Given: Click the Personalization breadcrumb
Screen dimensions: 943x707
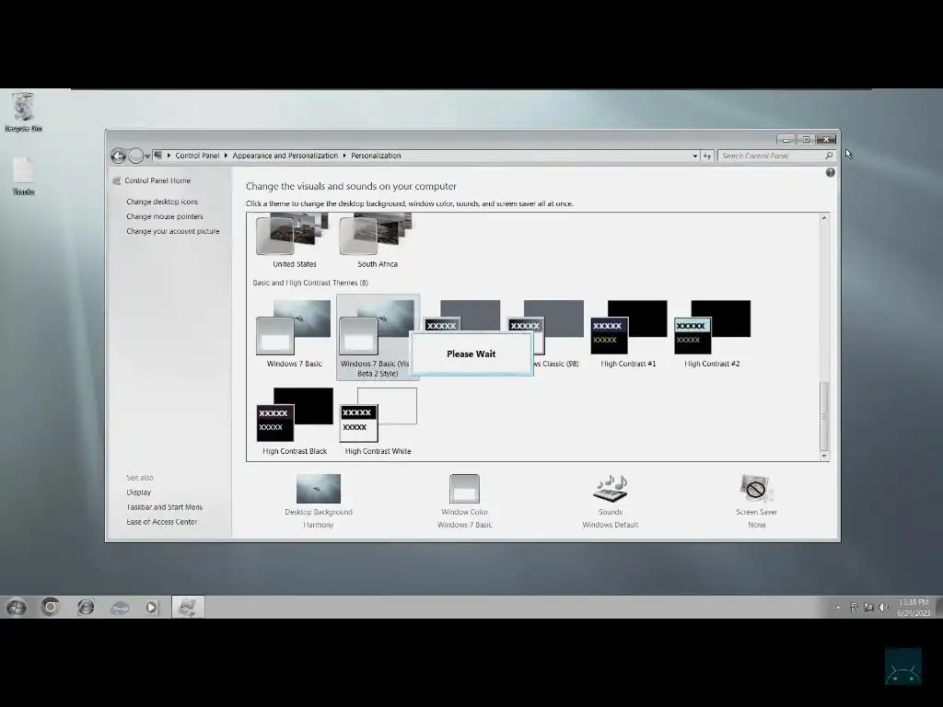Looking at the screenshot, I should pyautogui.click(x=376, y=156).
